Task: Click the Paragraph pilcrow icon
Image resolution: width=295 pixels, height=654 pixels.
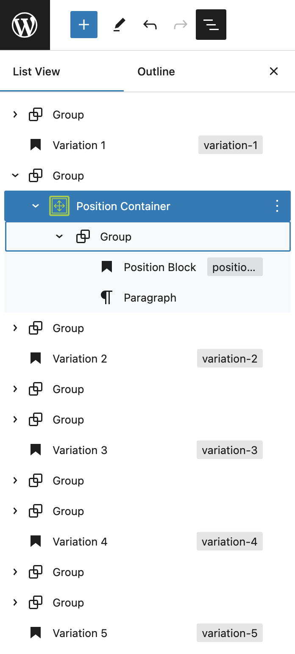Action: click(x=107, y=298)
